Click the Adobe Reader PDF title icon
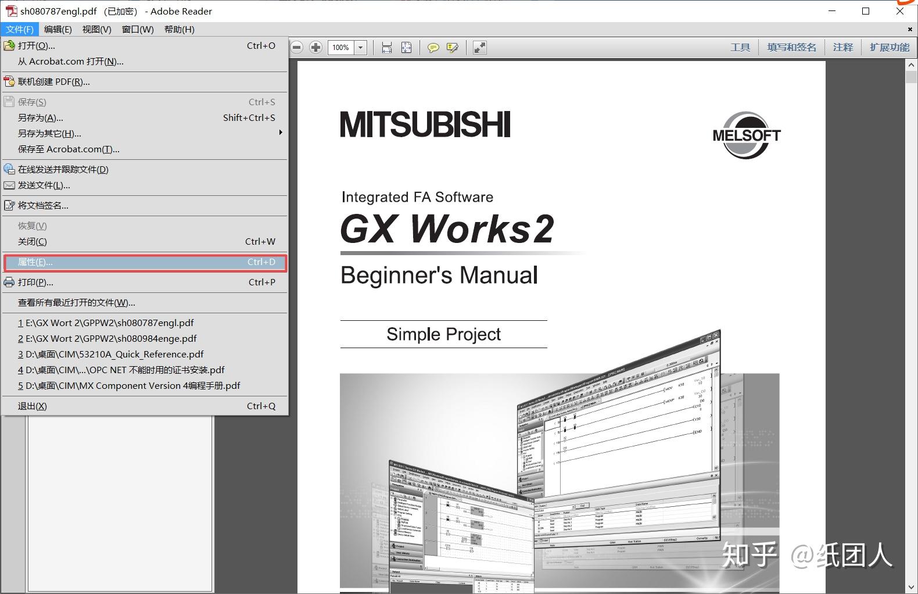The height and width of the screenshot is (594, 918). [10, 10]
